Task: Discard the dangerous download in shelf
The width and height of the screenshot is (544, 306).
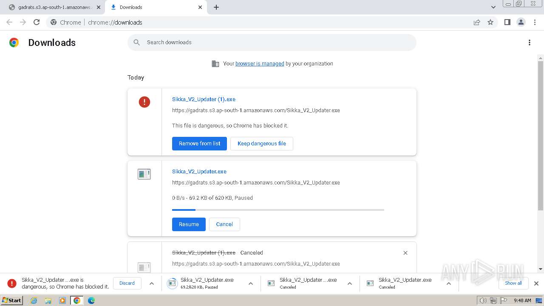Action: (x=127, y=283)
